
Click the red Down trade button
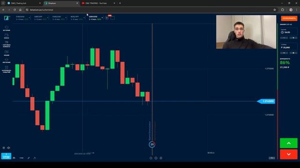pos(289,154)
